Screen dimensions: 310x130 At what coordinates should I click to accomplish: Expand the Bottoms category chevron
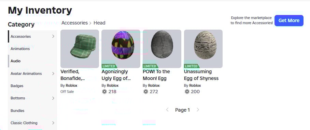coord(53,98)
